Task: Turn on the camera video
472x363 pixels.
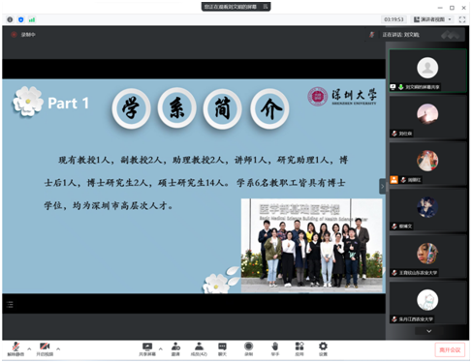Action: pyautogui.click(x=45, y=348)
